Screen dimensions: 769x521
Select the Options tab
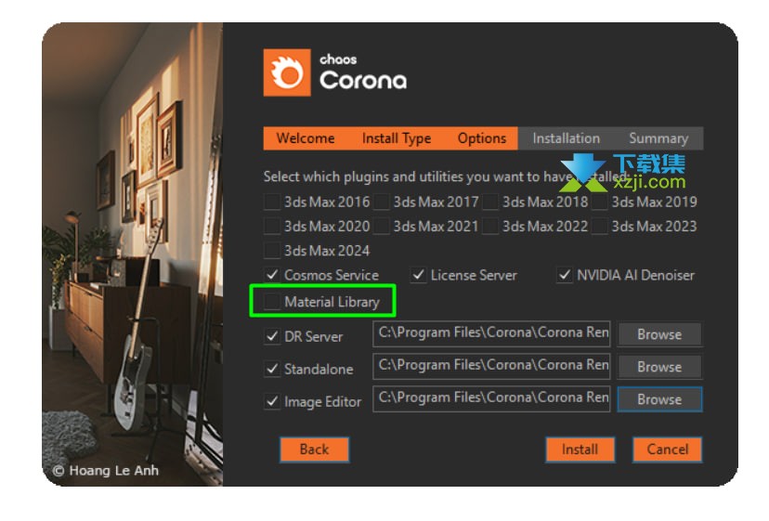[x=482, y=138]
